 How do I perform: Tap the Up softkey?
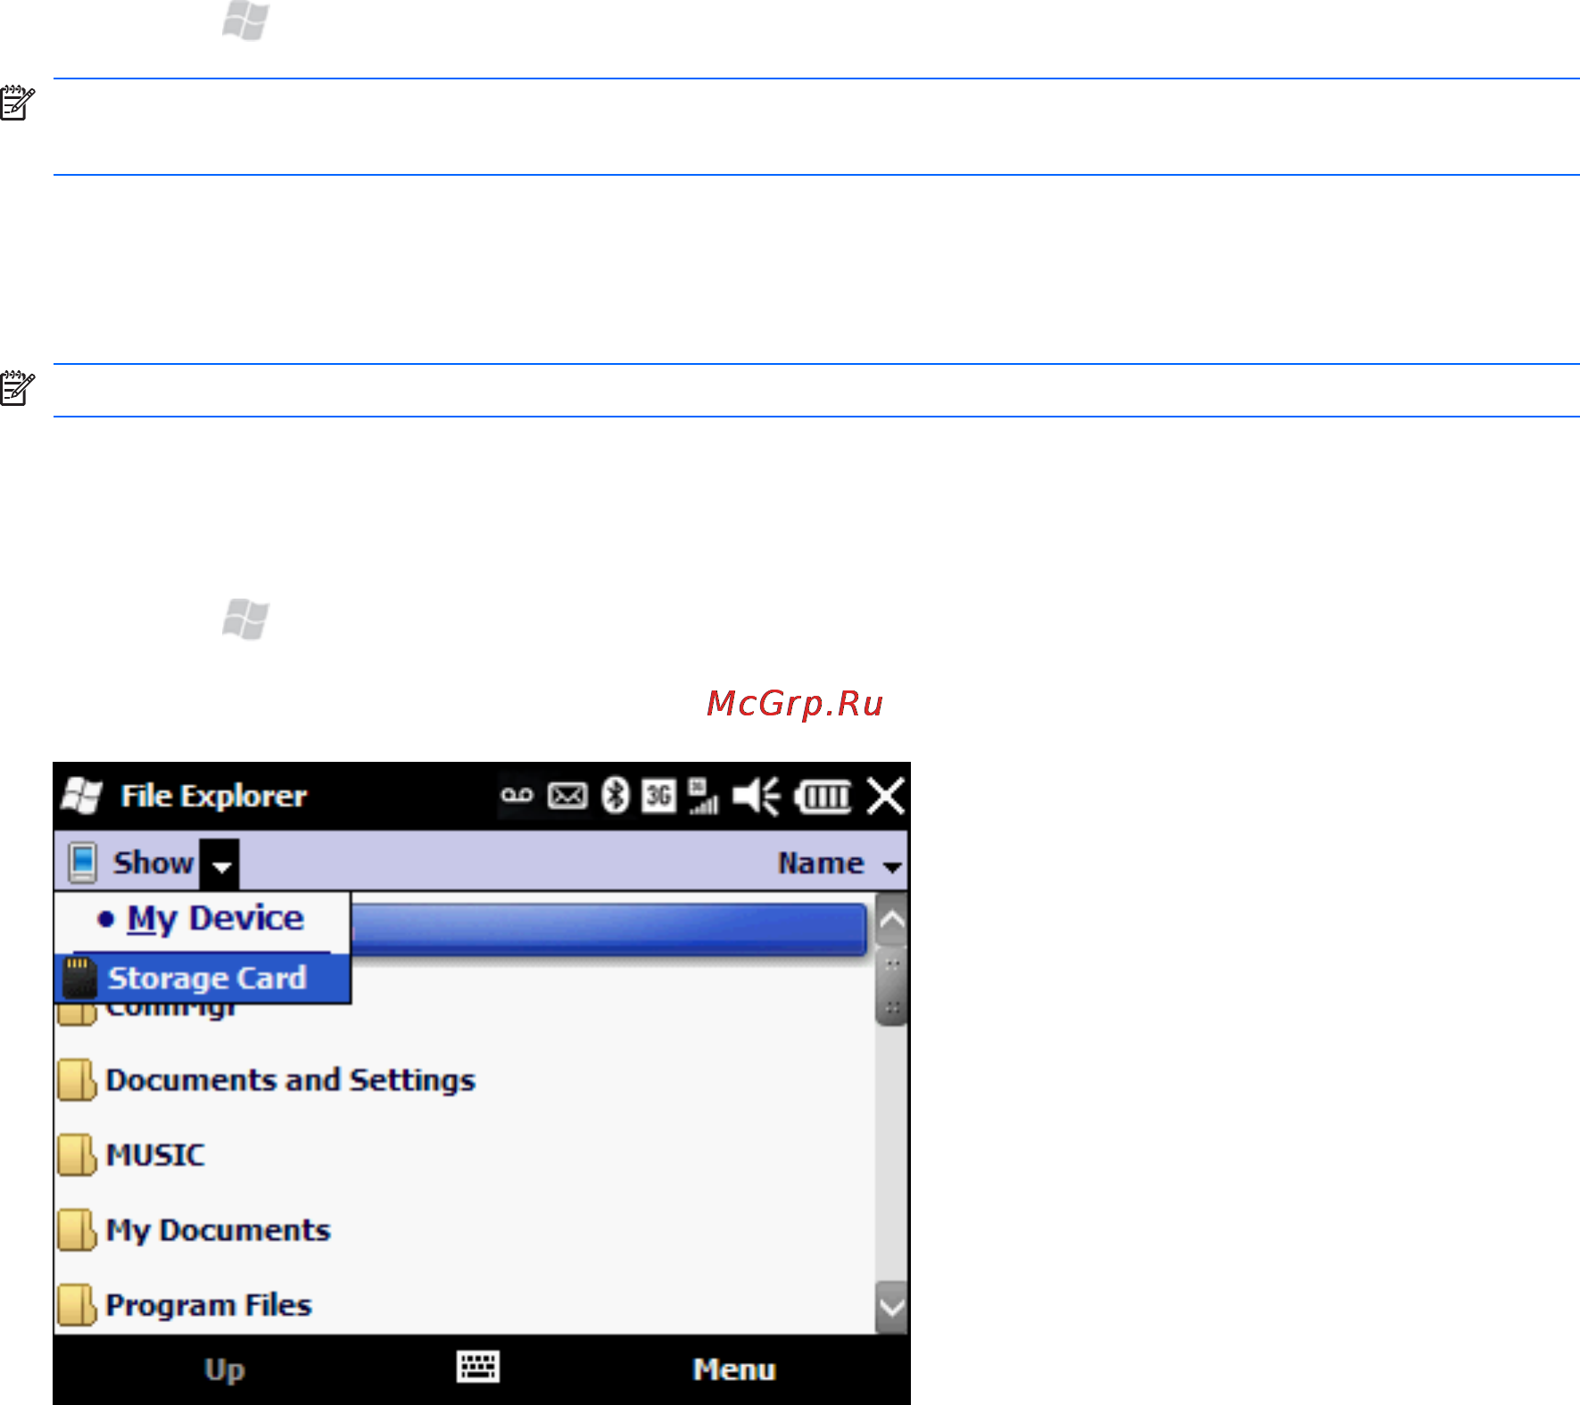point(224,1369)
